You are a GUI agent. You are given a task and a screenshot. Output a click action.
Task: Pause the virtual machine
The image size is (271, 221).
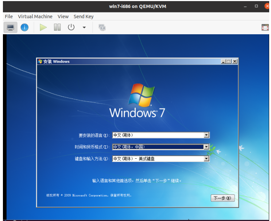[57, 27]
